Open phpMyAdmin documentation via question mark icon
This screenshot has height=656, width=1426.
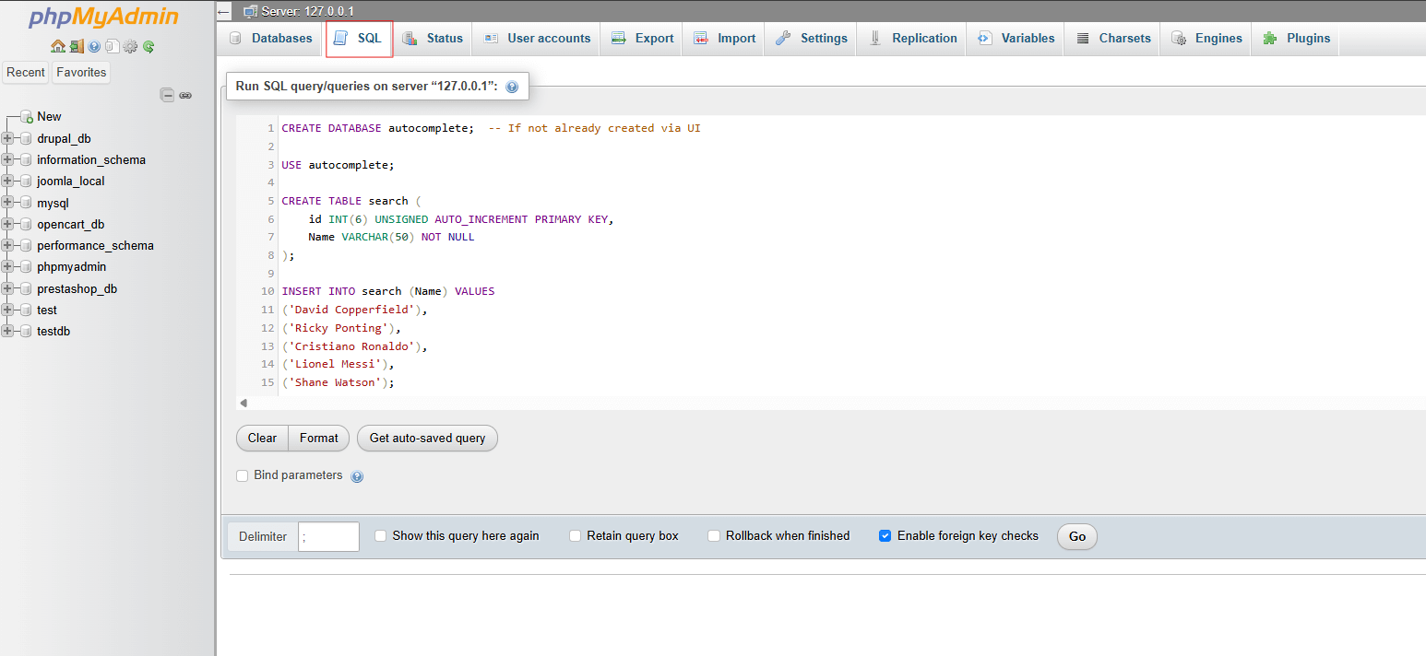(95, 46)
